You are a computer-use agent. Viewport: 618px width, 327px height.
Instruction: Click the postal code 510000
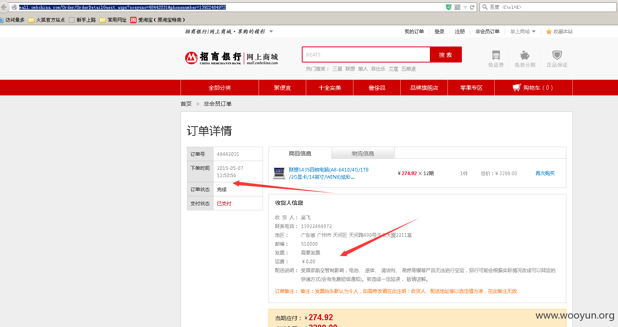pyautogui.click(x=309, y=244)
